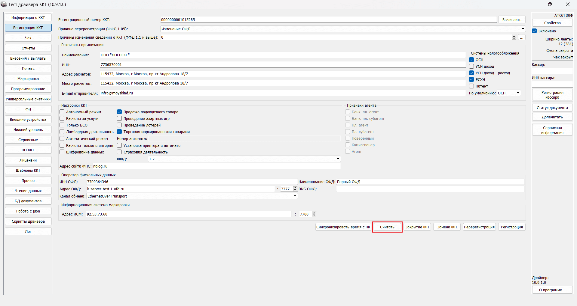Click into the Адрес ИСМ input field
Screen dimensions: 577x306
(x=189, y=214)
